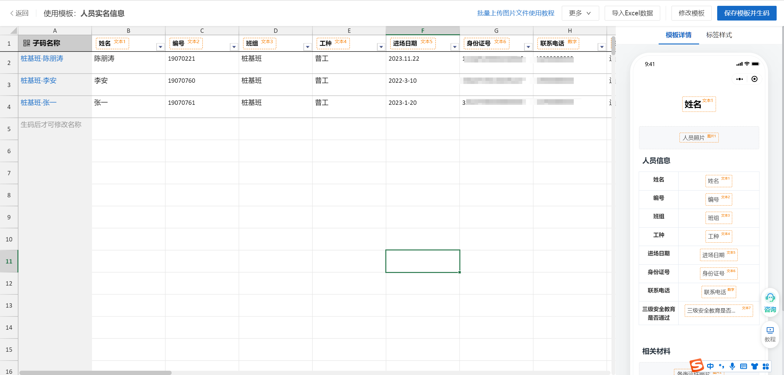Click the Sogou input method logo
Viewport: 784px width, 375px height.
click(x=696, y=365)
